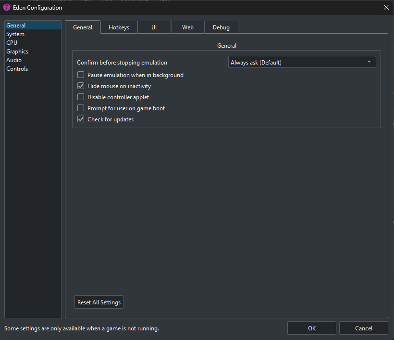Click the notice about settings when game not running
Image resolution: width=394 pixels, height=340 pixels.
point(82,328)
